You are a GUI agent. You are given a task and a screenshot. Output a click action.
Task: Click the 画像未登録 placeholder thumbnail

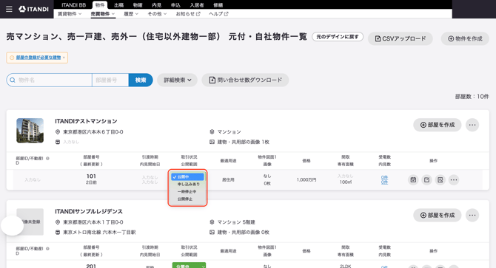pyautogui.click(x=30, y=221)
